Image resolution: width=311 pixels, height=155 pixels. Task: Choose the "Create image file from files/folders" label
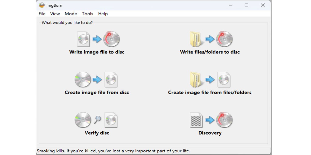pyautogui.click(x=210, y=92)
